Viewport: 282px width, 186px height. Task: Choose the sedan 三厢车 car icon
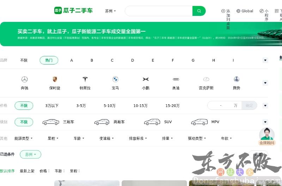tap(51, 122)
